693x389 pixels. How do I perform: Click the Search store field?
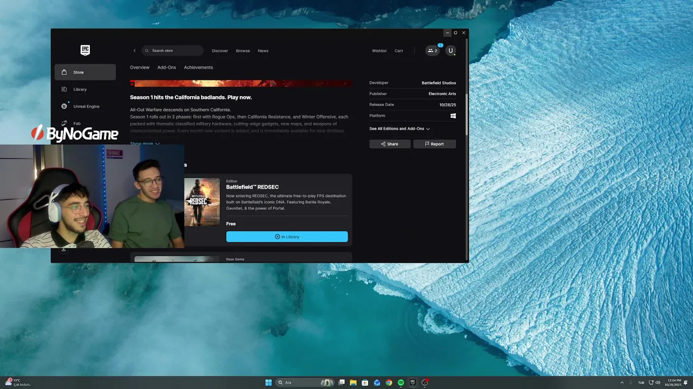(173, 51)
